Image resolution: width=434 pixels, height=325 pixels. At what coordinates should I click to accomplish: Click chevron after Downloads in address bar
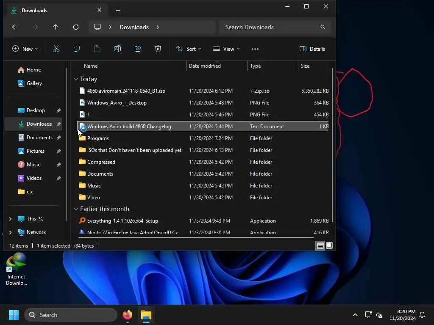tap(158, 27)
